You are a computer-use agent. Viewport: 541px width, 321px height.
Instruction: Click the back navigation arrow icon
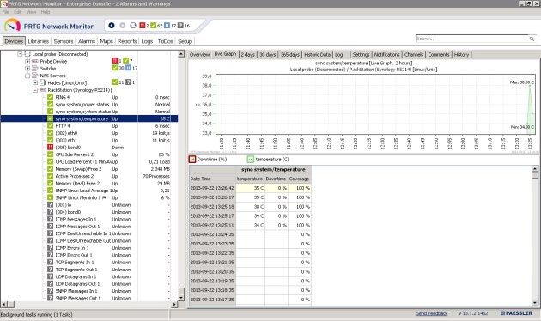coord(112,26)
